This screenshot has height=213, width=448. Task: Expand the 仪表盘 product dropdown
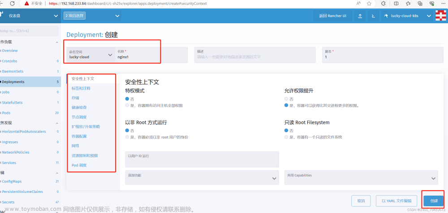click(x=30, y=16)
